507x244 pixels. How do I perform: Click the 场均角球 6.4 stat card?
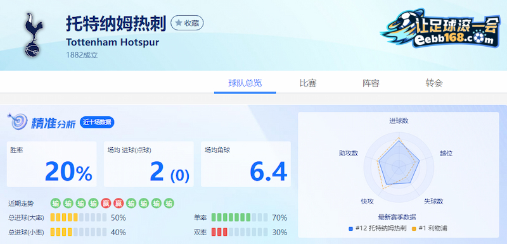coord(246,164)
